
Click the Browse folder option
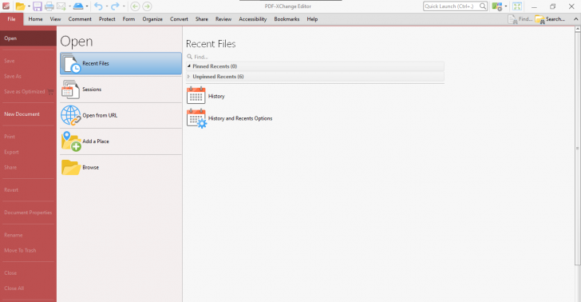coord(121,167)
